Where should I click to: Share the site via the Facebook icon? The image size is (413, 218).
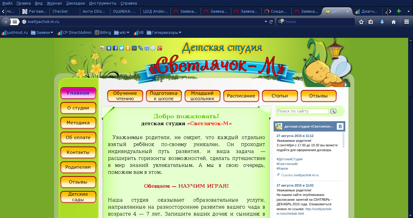(x=115, y=48)
